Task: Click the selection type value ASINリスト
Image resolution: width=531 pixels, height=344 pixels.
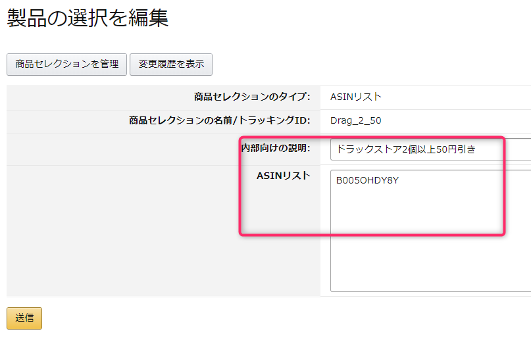Action: (x=355, y=97)
